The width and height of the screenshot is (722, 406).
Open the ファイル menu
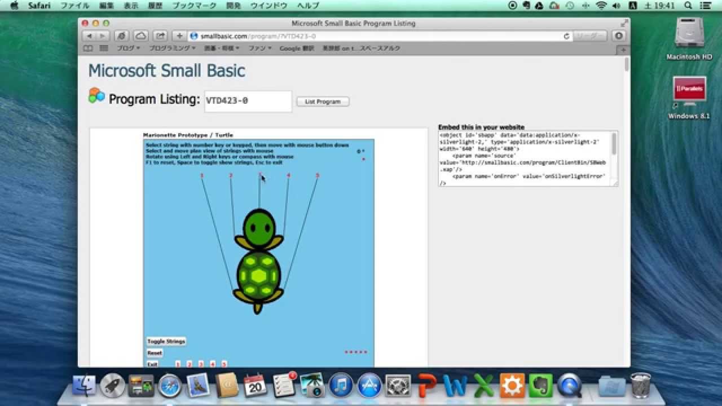point(74,6)
